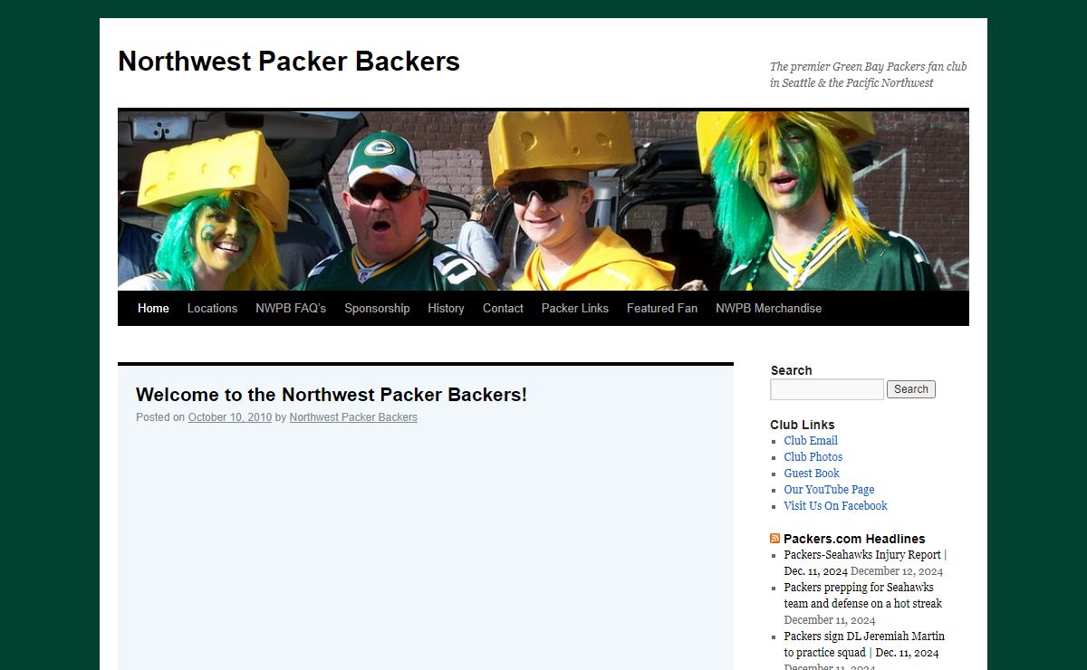The image size is (1087, 670).
Task: Click the site tagline about premier Green Bay Packers fan club
Action: coord(868,74)
